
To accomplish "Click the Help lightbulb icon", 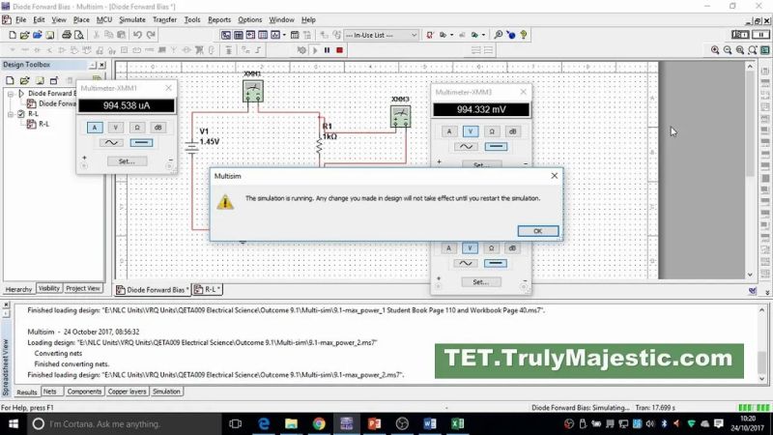I will point(524,35).
